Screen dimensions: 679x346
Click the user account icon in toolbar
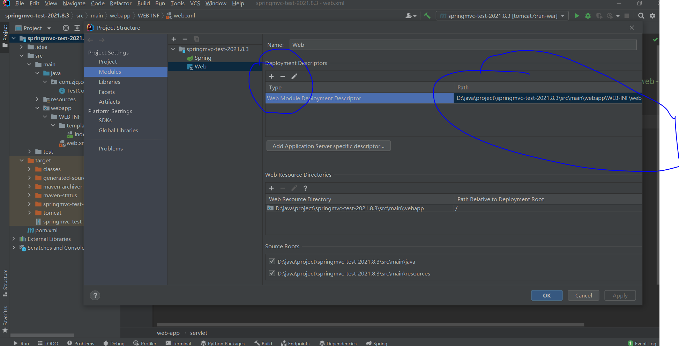point(411,16)
